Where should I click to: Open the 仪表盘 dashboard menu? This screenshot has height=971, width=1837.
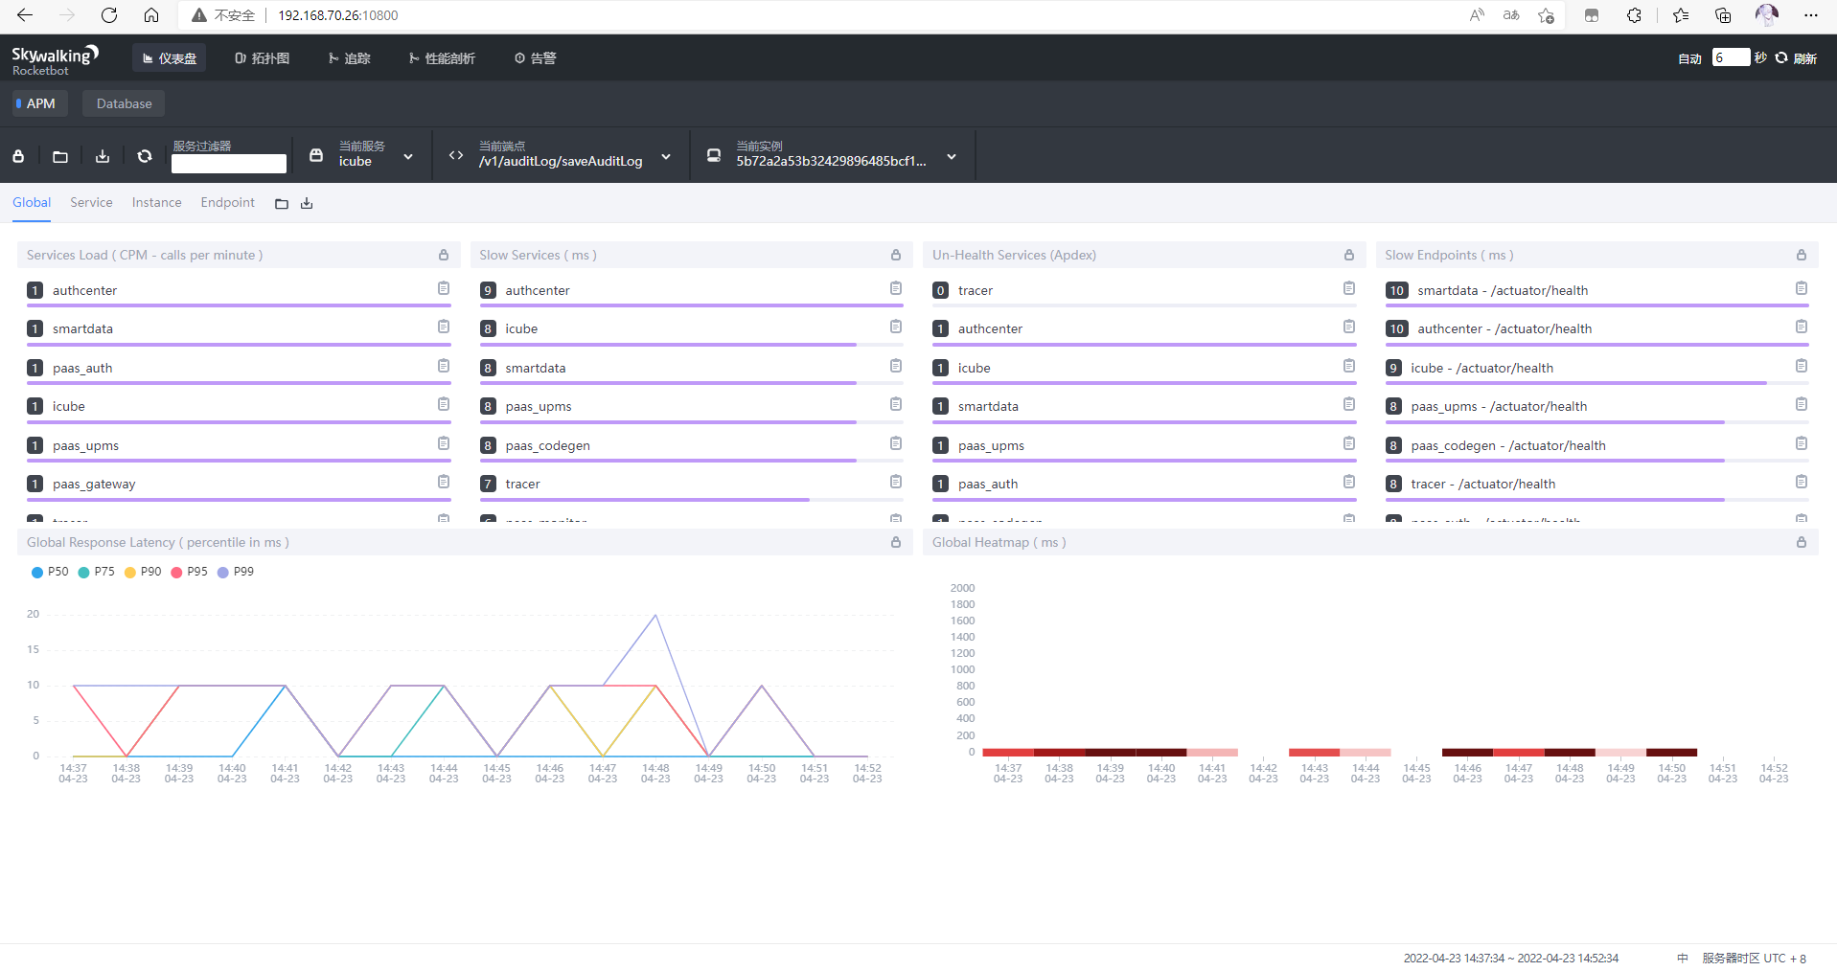pos(170,58)
